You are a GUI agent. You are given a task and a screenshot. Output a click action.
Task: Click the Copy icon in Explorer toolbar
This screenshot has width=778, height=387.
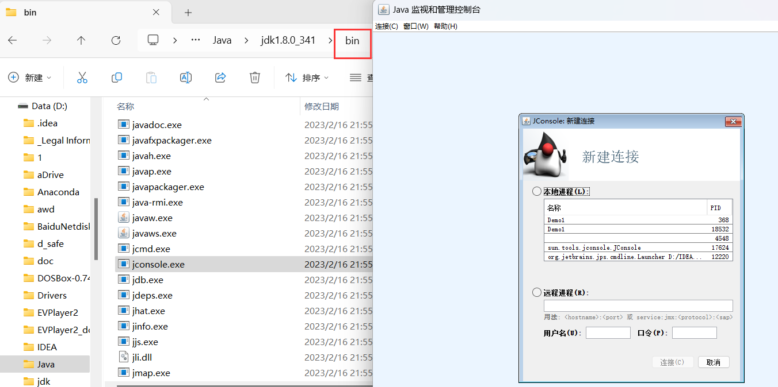[x=117, y=78]
